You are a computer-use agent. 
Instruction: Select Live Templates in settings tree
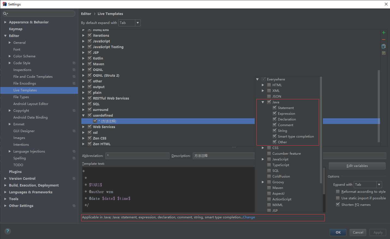39,90
